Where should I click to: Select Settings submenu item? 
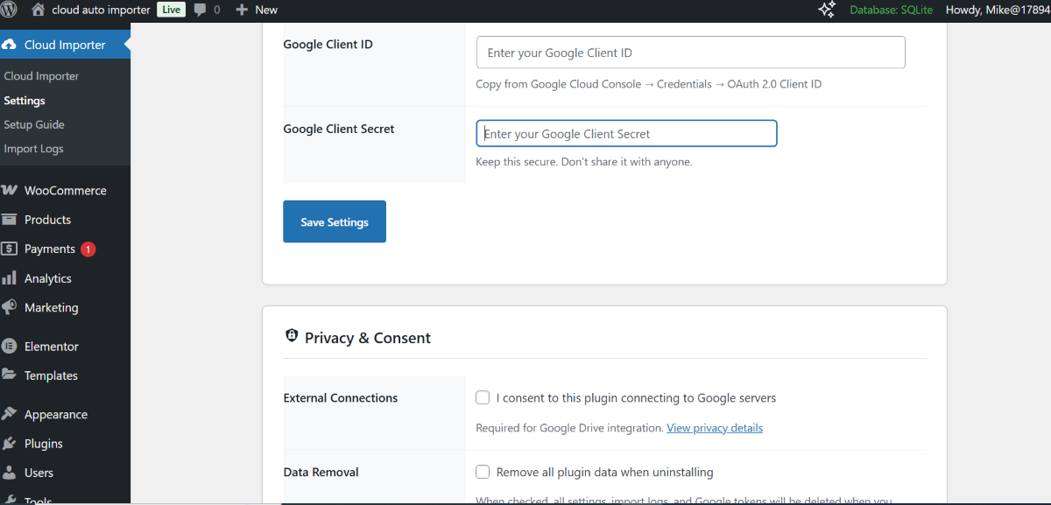tap(25, 101)
